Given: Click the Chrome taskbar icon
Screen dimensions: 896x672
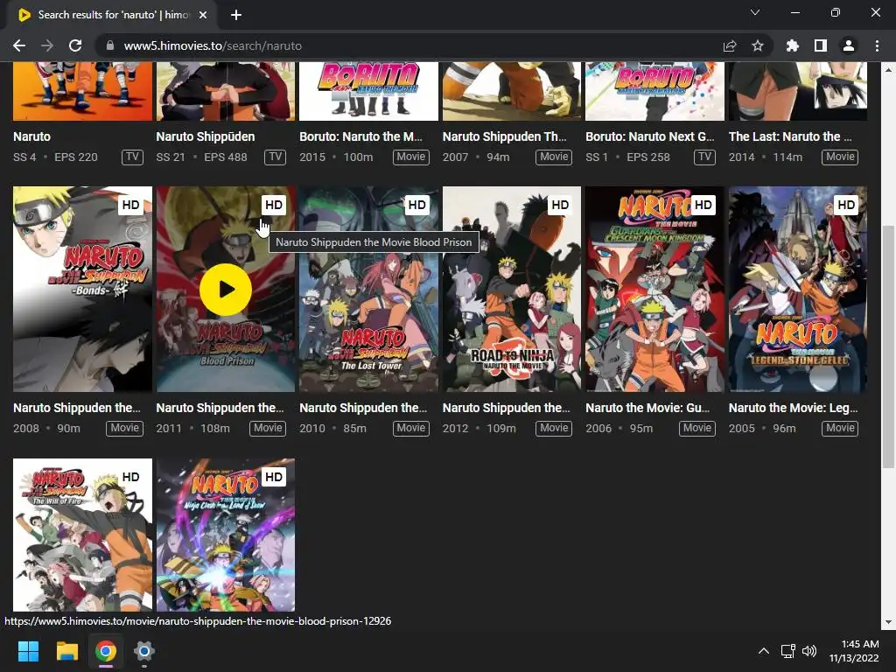Looking at the screenshot, I should coord(106,651).
